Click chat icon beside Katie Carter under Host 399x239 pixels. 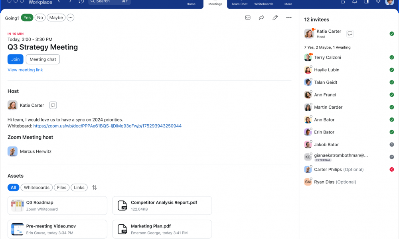pyautogui.click(x=53, y=106)
